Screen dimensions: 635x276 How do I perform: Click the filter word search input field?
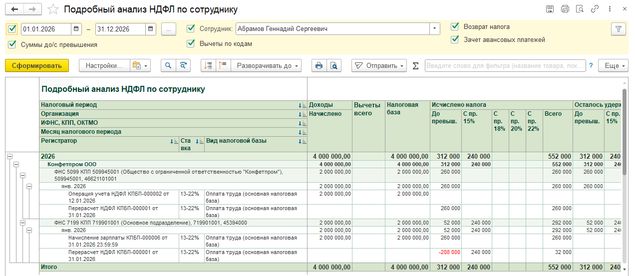[504, 65]
